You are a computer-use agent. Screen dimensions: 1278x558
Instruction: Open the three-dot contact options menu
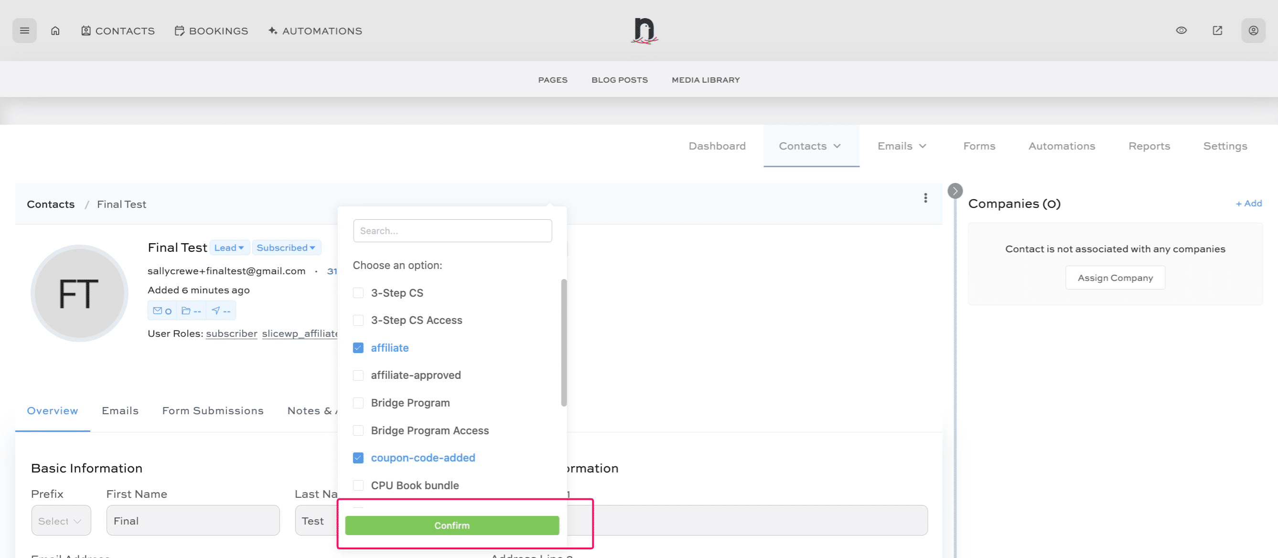click(x=925, y=198)
